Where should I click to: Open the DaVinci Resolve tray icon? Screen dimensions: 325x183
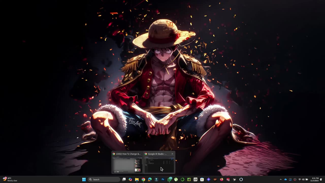(295, 179)
